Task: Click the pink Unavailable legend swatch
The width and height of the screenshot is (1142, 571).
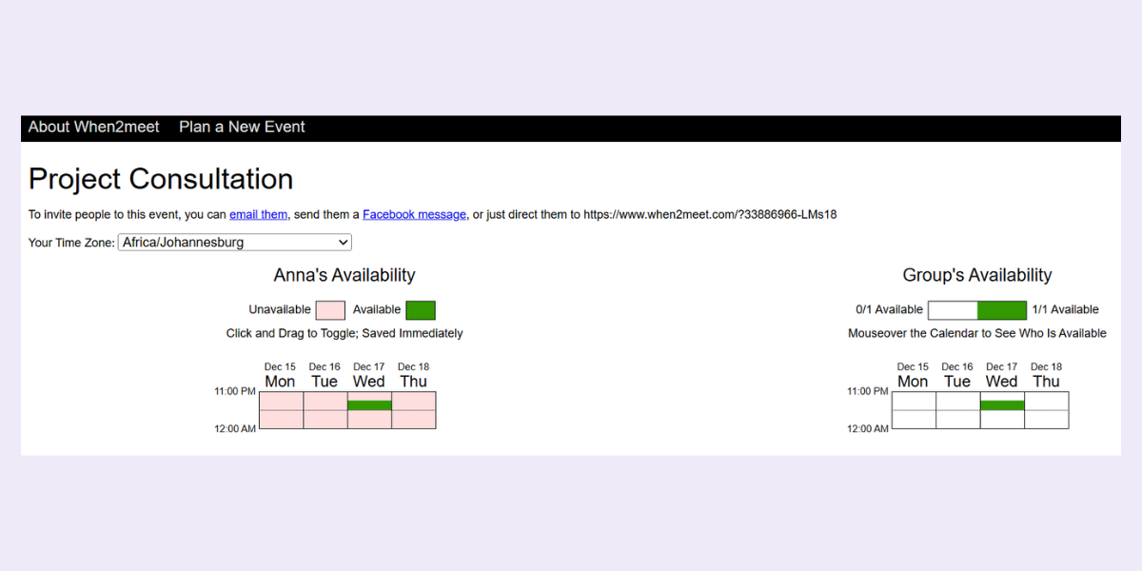Action: [329, 309]
